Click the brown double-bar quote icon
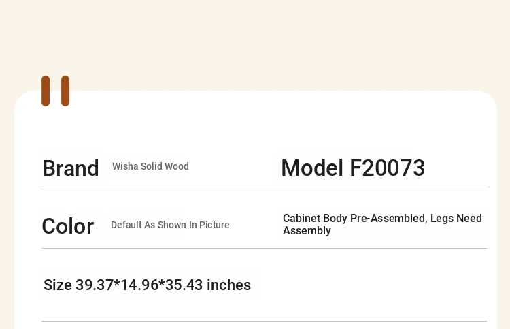This screenshot has width=510, height=329. [55, 91]
